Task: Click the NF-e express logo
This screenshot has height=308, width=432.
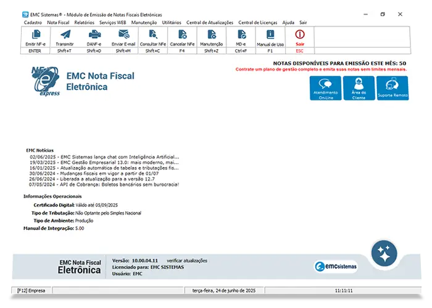Action: pyautogui.click(x=46, y=81)
